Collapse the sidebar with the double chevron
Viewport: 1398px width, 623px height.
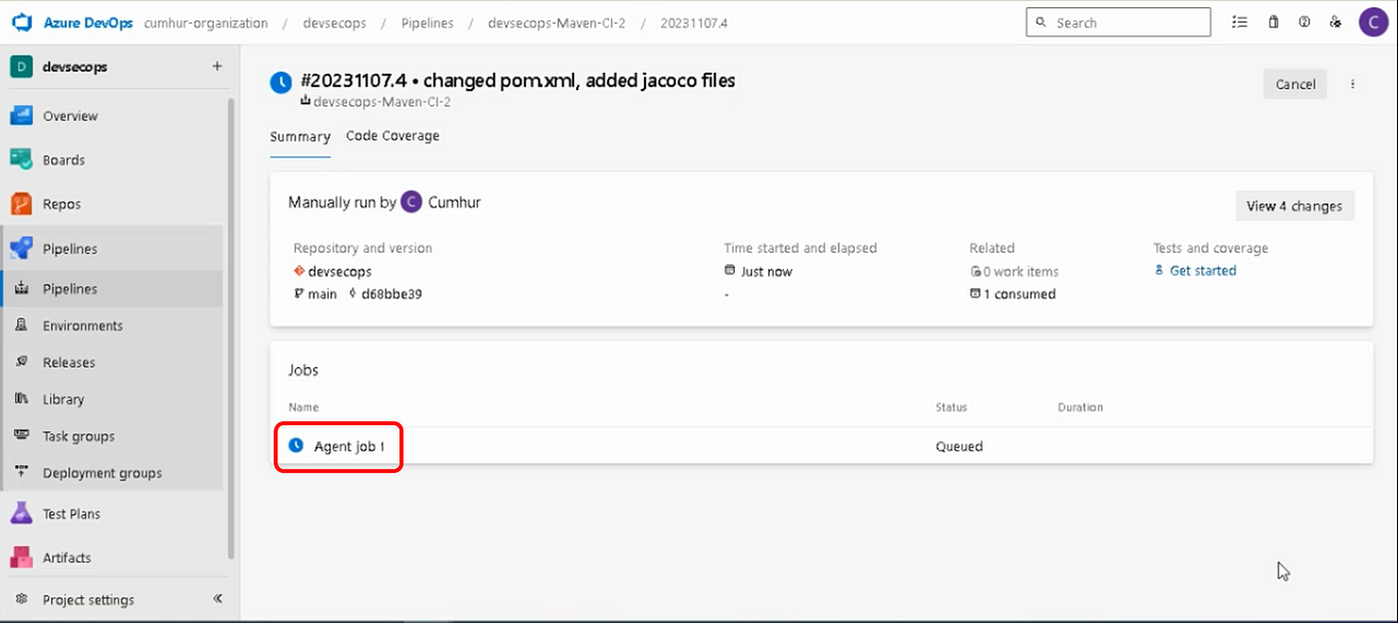[x=218, y=599]
